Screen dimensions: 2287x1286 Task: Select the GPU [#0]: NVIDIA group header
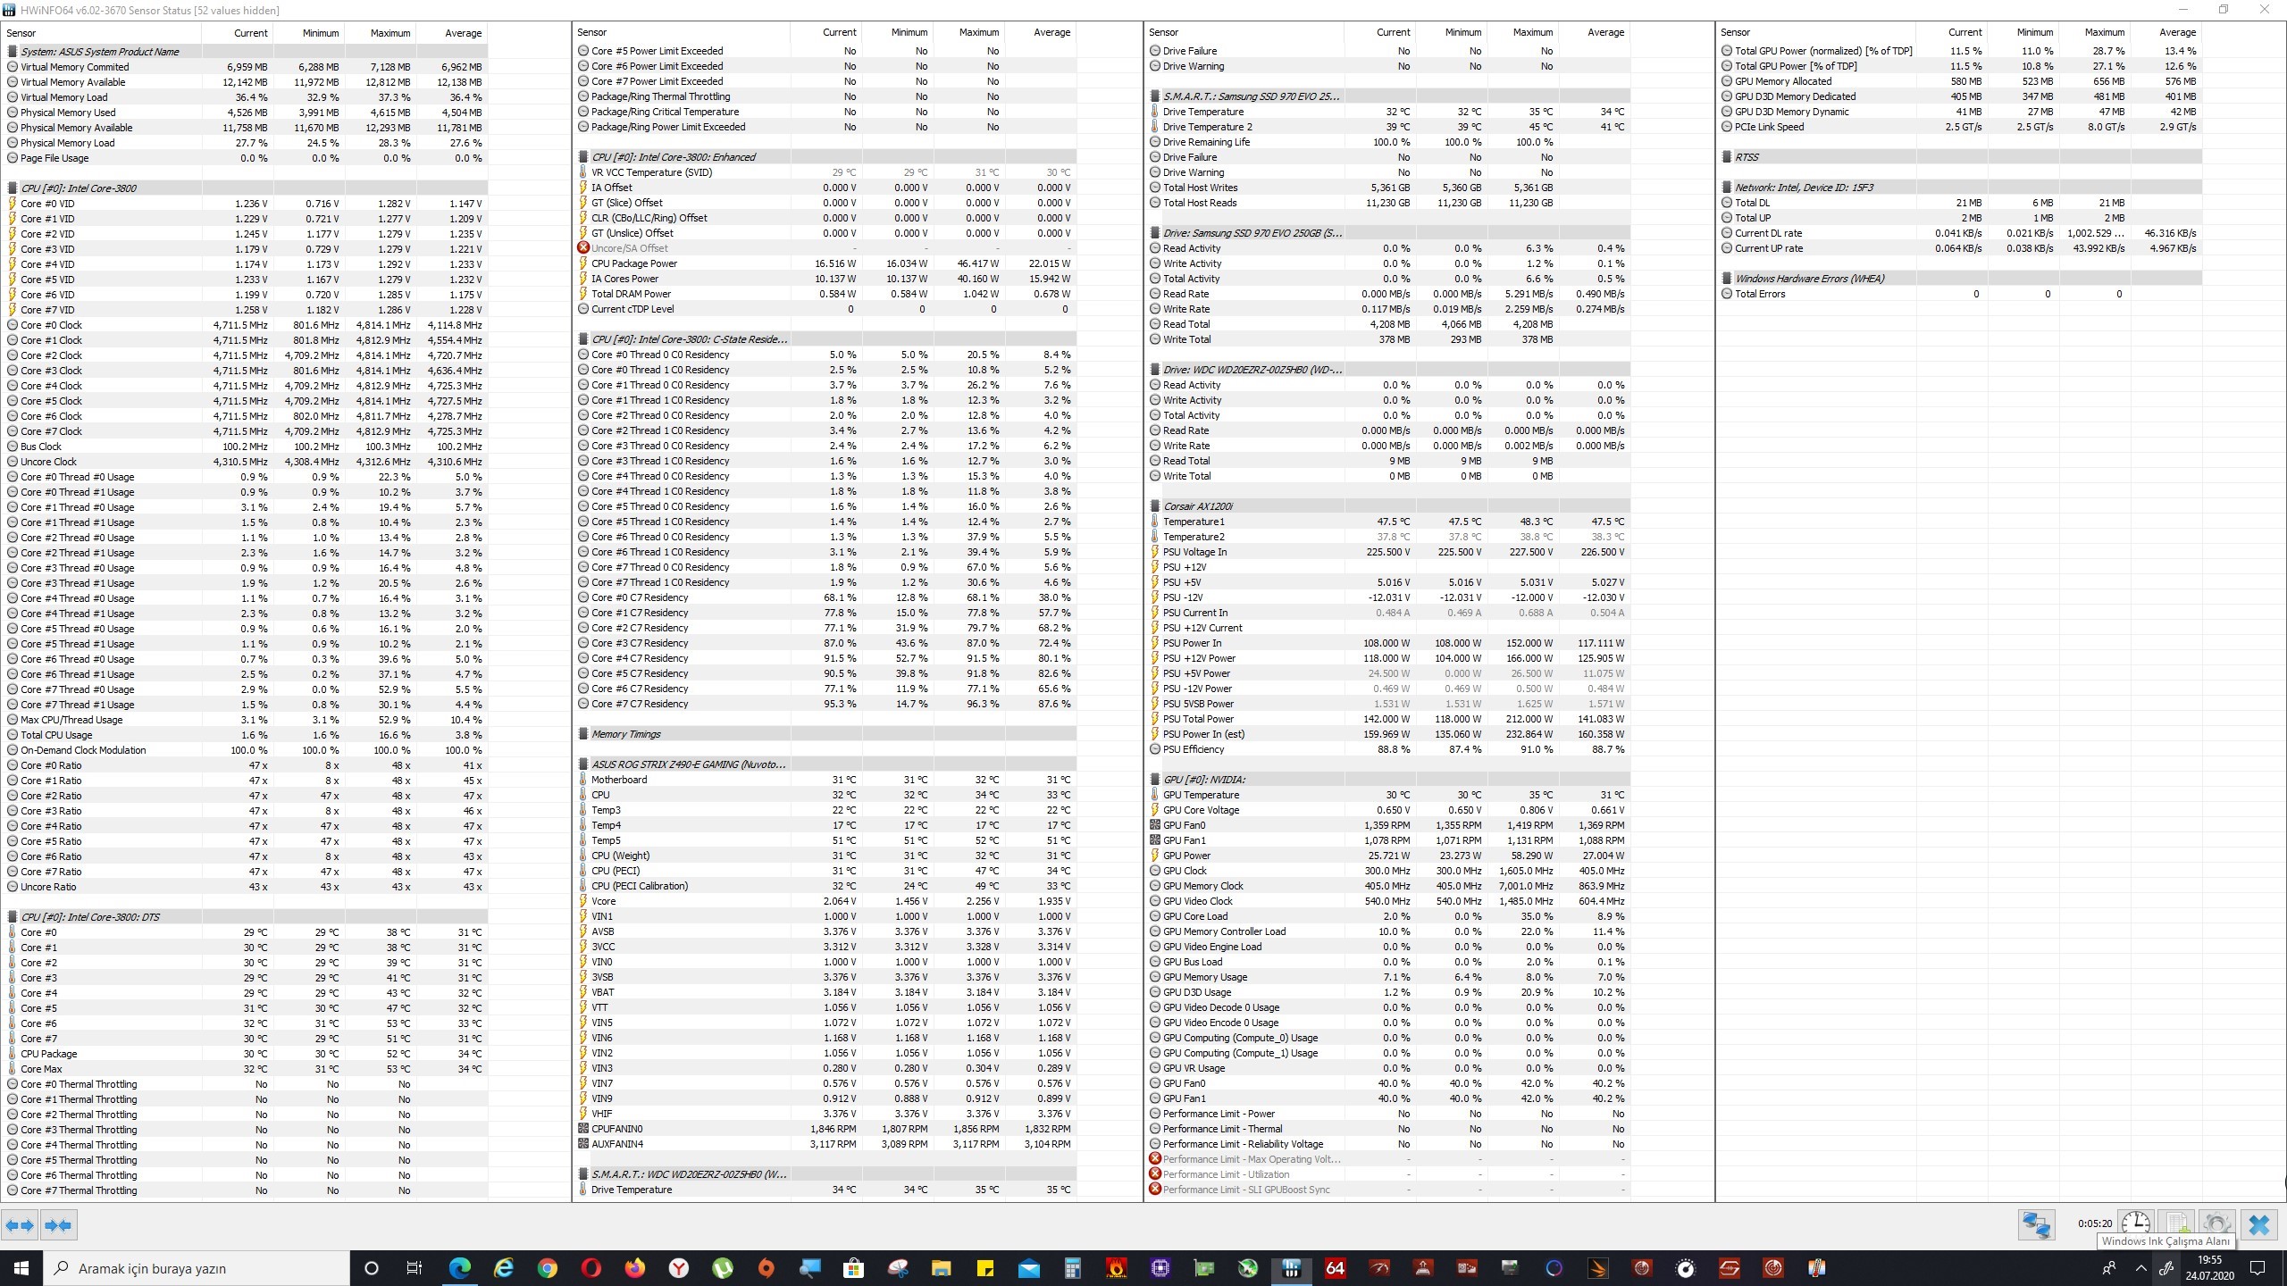pyautogui.click(x=1389, y=780)
